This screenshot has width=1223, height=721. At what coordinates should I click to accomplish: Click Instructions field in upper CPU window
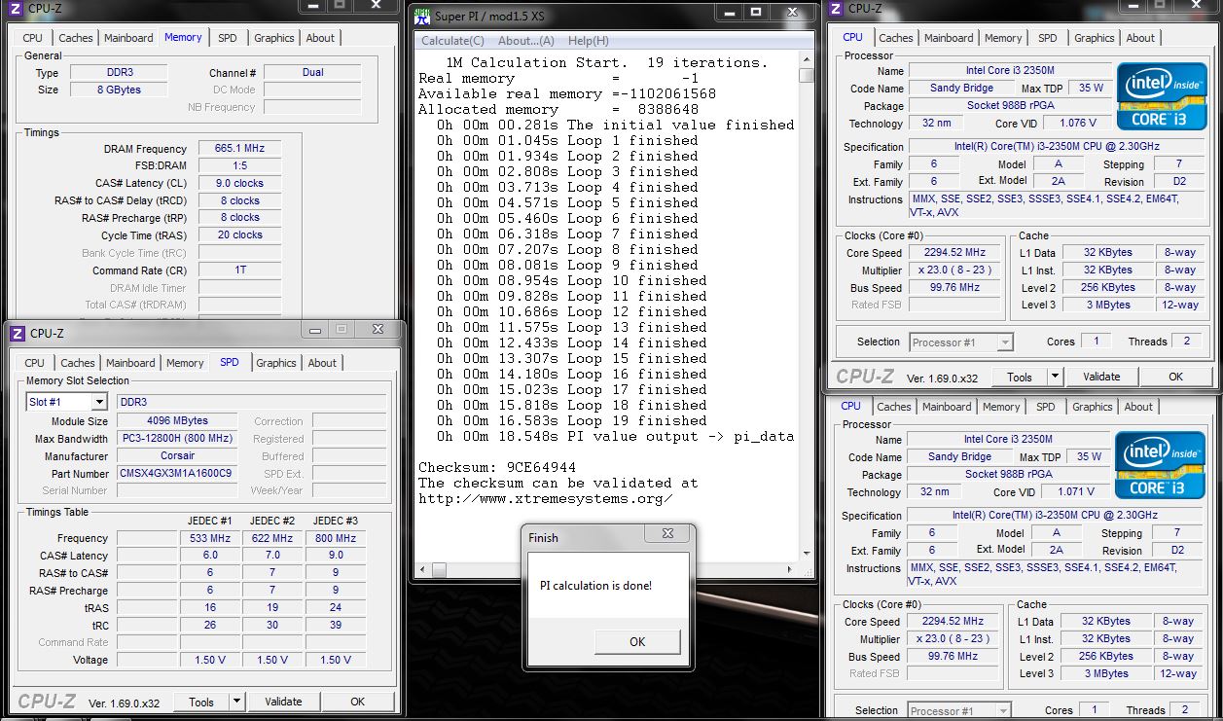tap(1059, 205)
